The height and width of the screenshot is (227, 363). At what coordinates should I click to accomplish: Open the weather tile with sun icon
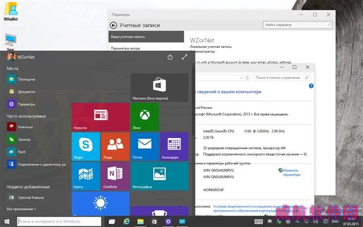[100, 203]
